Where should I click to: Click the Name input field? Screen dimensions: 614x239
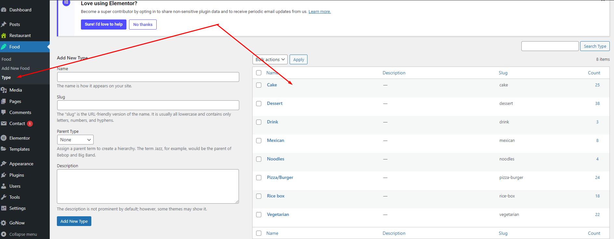tap(148, 77)
